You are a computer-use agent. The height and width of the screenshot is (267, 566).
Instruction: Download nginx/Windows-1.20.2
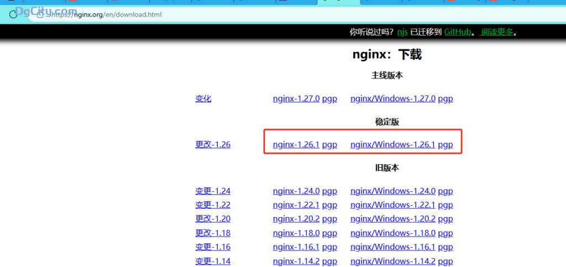pyautogui.click(x=393, y=219)
